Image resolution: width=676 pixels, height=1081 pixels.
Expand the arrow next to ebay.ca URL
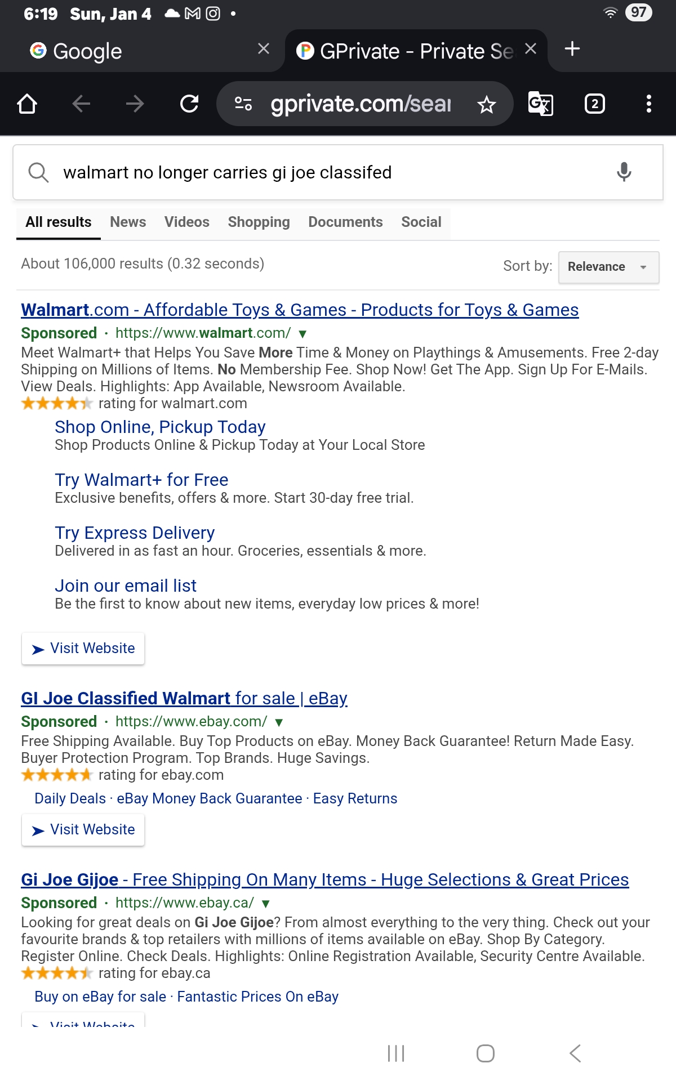point(266,904)
